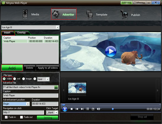Enable the Fade out checkbox
162x124 pixels.
tap(22, 117)
